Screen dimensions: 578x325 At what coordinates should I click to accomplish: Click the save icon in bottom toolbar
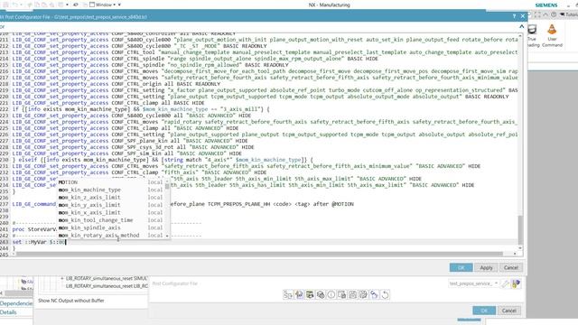pyautogui.click(x=353, y=295)
